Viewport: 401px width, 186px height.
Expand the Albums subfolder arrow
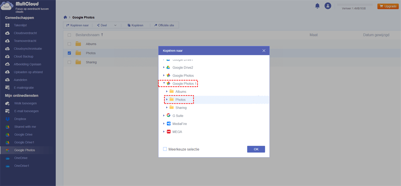(167, 91)
